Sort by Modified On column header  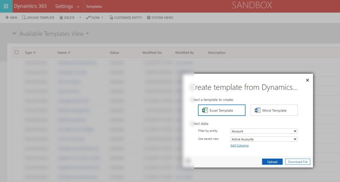[152, 53]
